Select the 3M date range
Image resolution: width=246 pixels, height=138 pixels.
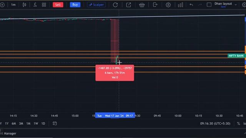coord(21,123)
